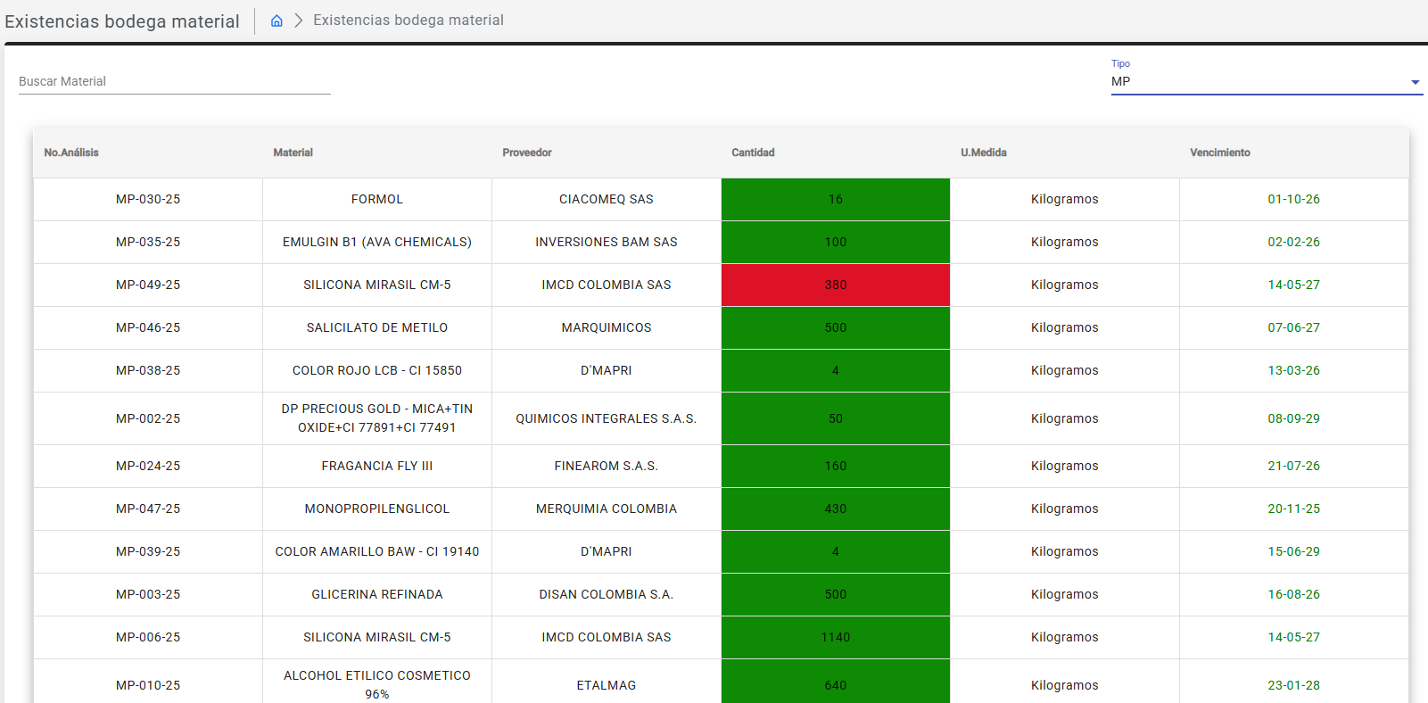Screen dimensions: 1428x703
Task: Click the QUIMICOS INTEGRALES S.A.S. provider cell
Action: pyautogui.click(x=606, y=418)
